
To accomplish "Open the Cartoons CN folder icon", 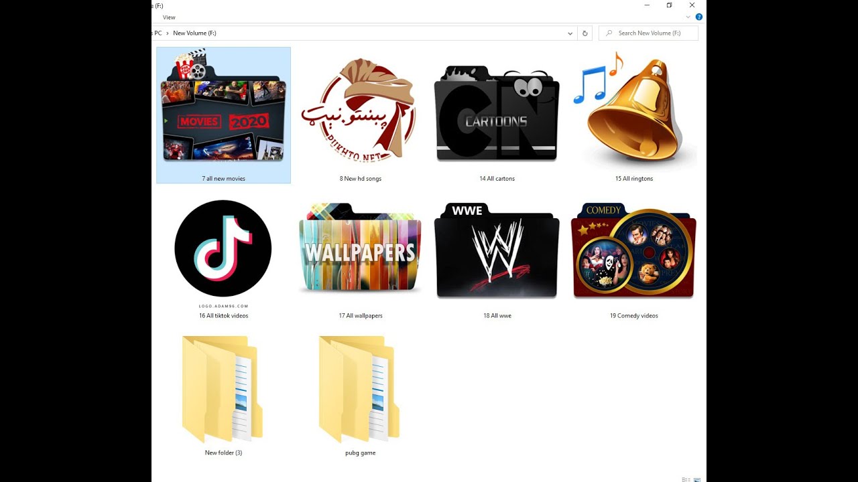I will (497, 113).
